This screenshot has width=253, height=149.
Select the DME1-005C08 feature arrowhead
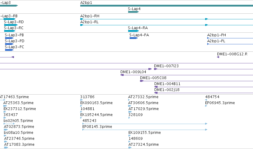coord(142,81)
